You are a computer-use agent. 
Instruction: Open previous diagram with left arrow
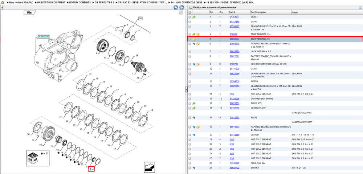click(x=176, y=7)
